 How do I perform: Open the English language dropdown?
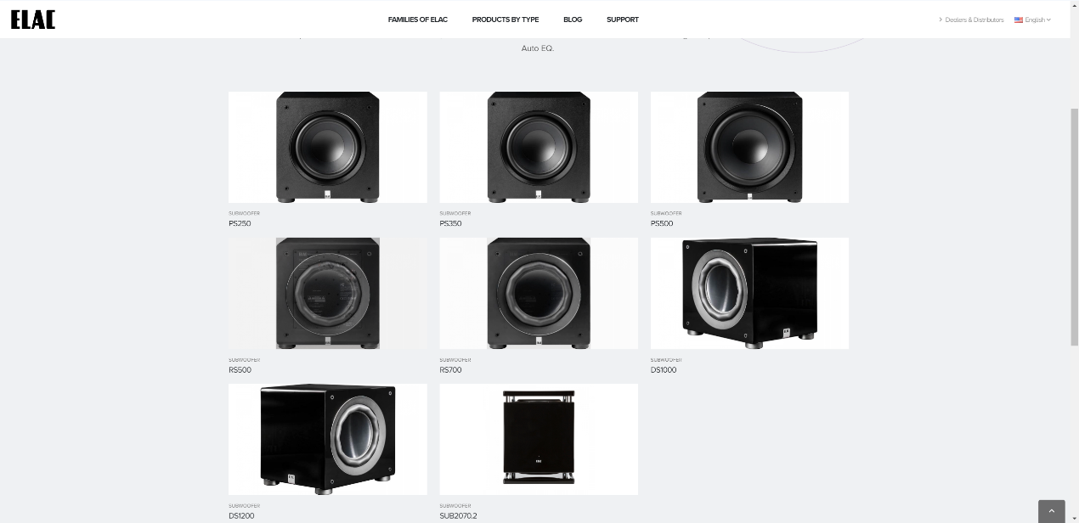(1037, 20)
